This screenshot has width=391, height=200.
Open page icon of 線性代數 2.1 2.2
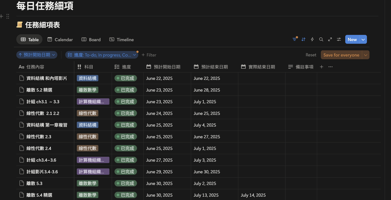(x=22, y=113)
